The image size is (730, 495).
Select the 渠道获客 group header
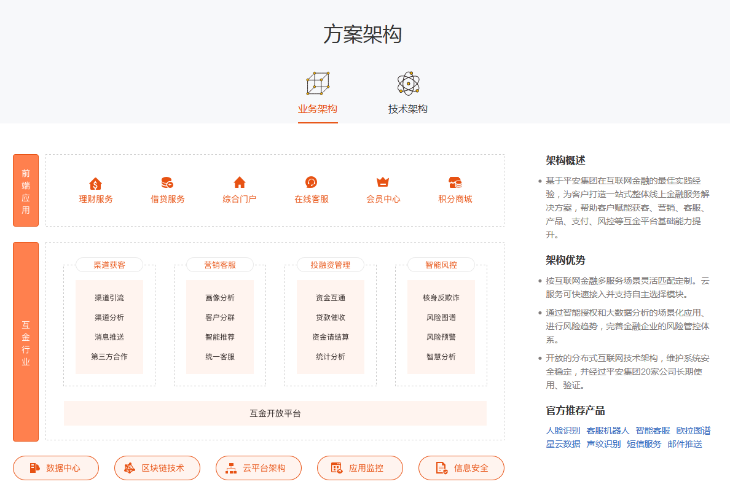click(109, 265)
